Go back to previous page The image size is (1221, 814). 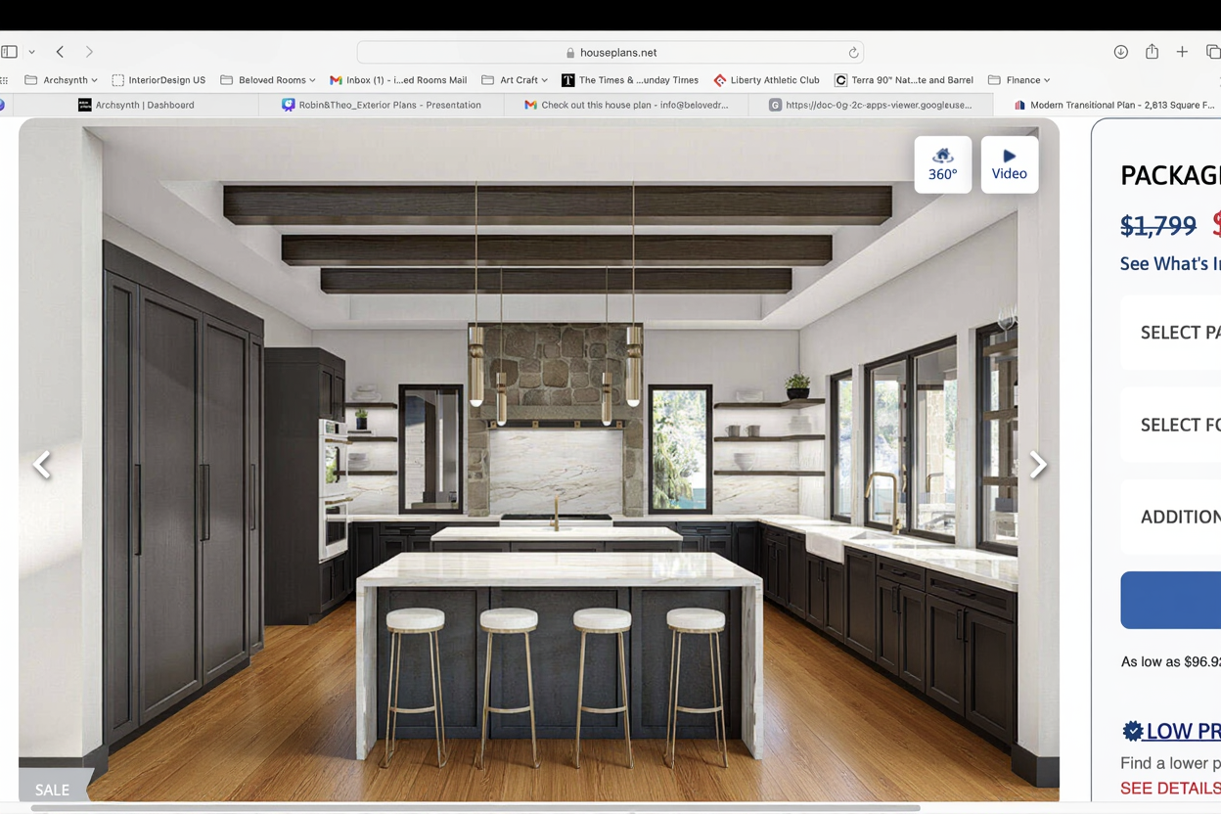(60, 52)
